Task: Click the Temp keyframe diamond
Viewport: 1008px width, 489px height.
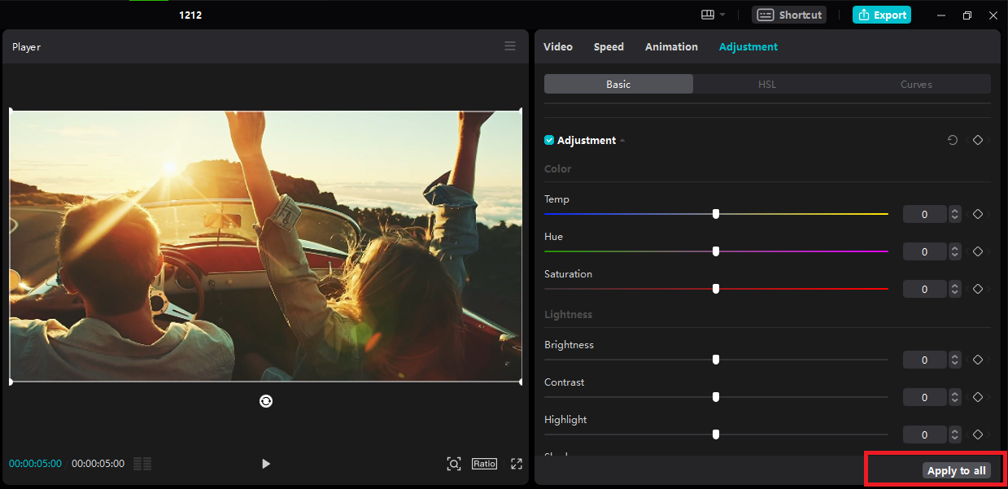Action: (x=978, y=214)
